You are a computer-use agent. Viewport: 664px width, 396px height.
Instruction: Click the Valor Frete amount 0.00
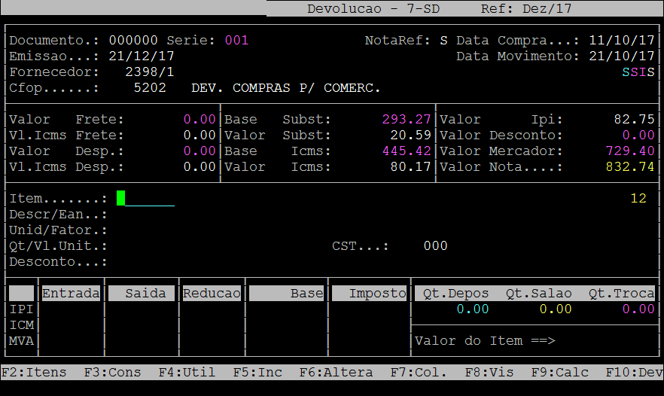200,120
